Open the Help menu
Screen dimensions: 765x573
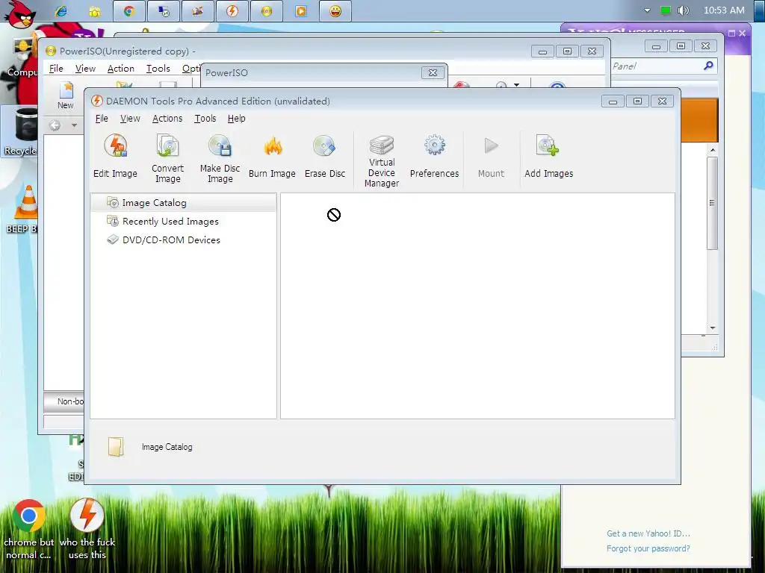tap(236, 119)
